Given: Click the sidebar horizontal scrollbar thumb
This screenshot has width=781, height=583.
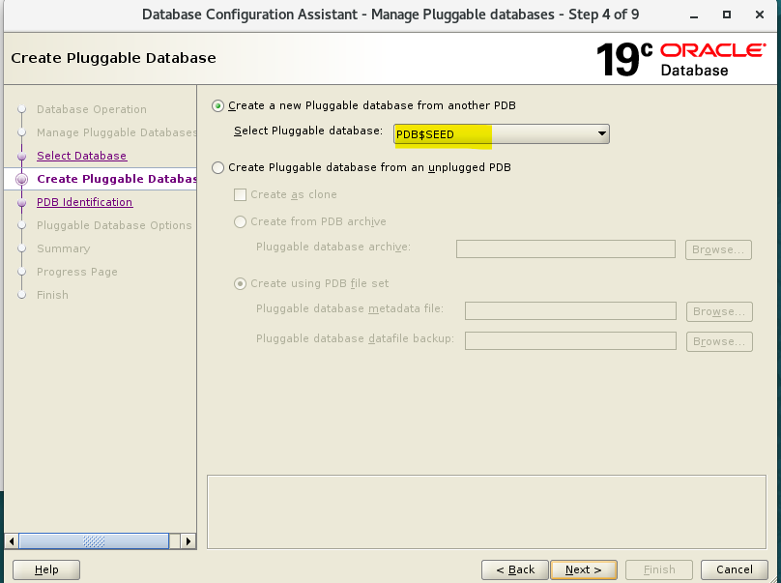Looking at the screenshot, I should click(x=94, y=541).
